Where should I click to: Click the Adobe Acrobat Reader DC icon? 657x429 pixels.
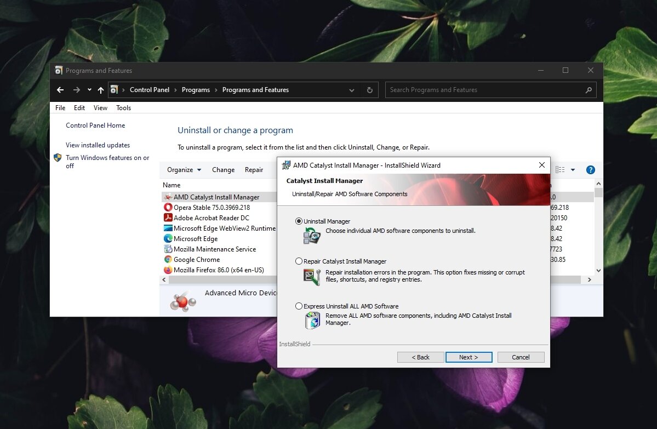(x=168, y=218)
